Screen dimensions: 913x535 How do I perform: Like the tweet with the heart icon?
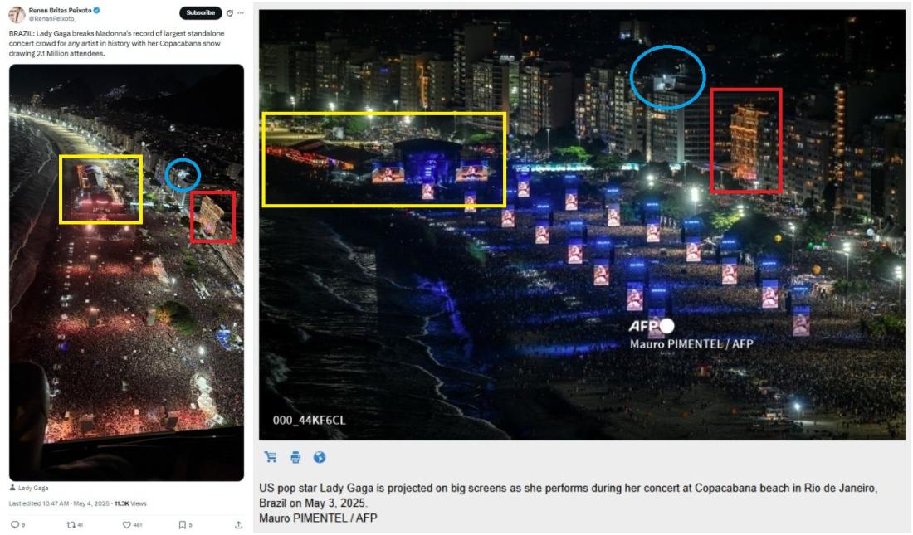click(x=126, y=524)
